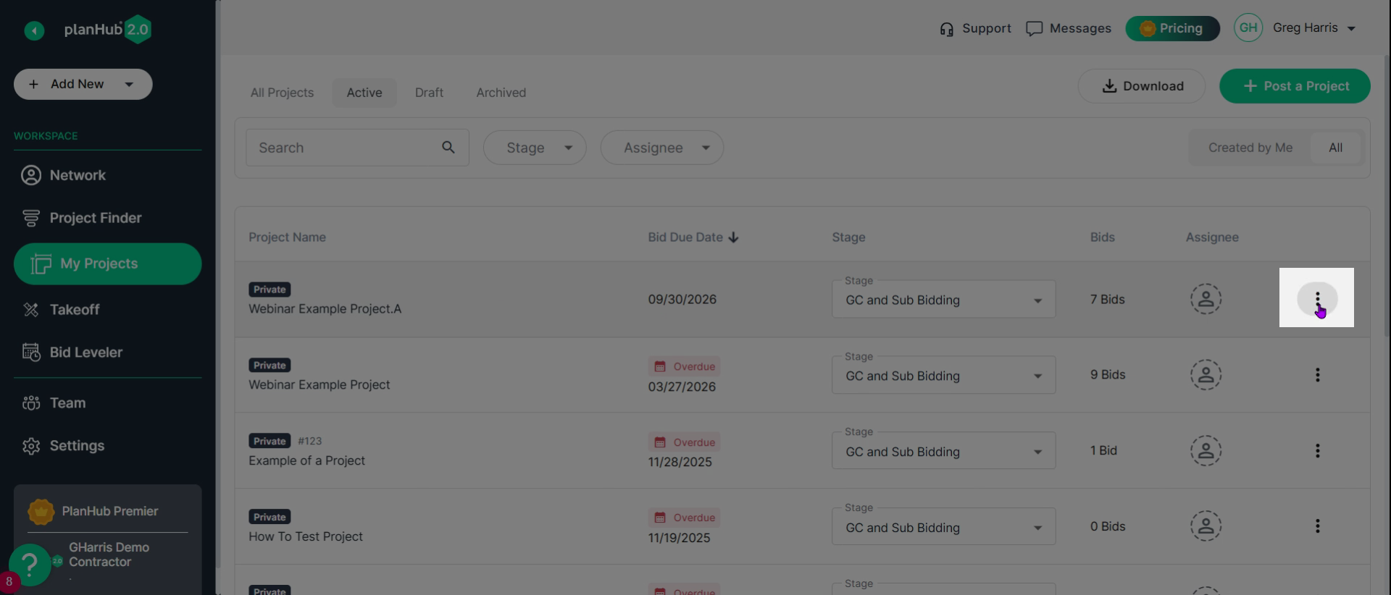Screen dimensions: 1391x595
Task: Select the Active tab
Action: [x=364, y=93]
